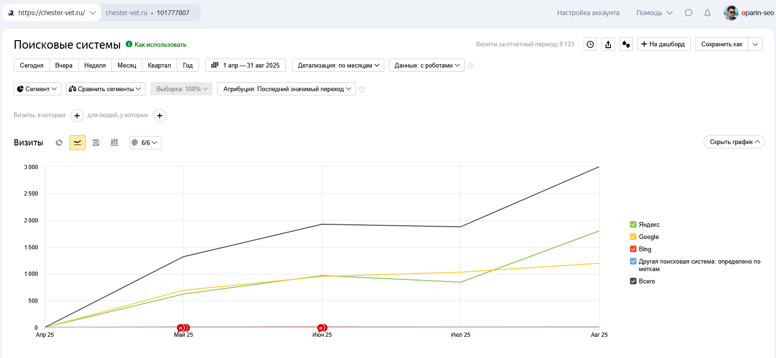Open the chat messages icon
Viewport: 776px width, 358px height.
[689, 13]
